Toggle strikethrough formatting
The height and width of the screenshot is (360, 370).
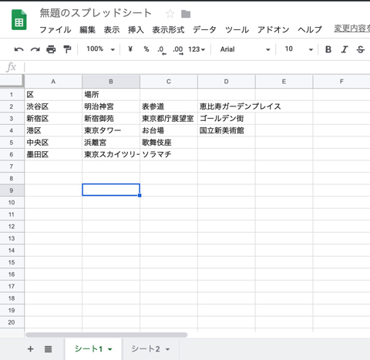[x=361, y=49]
